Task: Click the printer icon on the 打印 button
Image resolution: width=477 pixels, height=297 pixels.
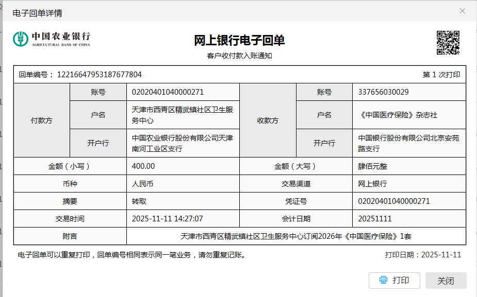Action: pyautogui.click(x=383, y=281)
